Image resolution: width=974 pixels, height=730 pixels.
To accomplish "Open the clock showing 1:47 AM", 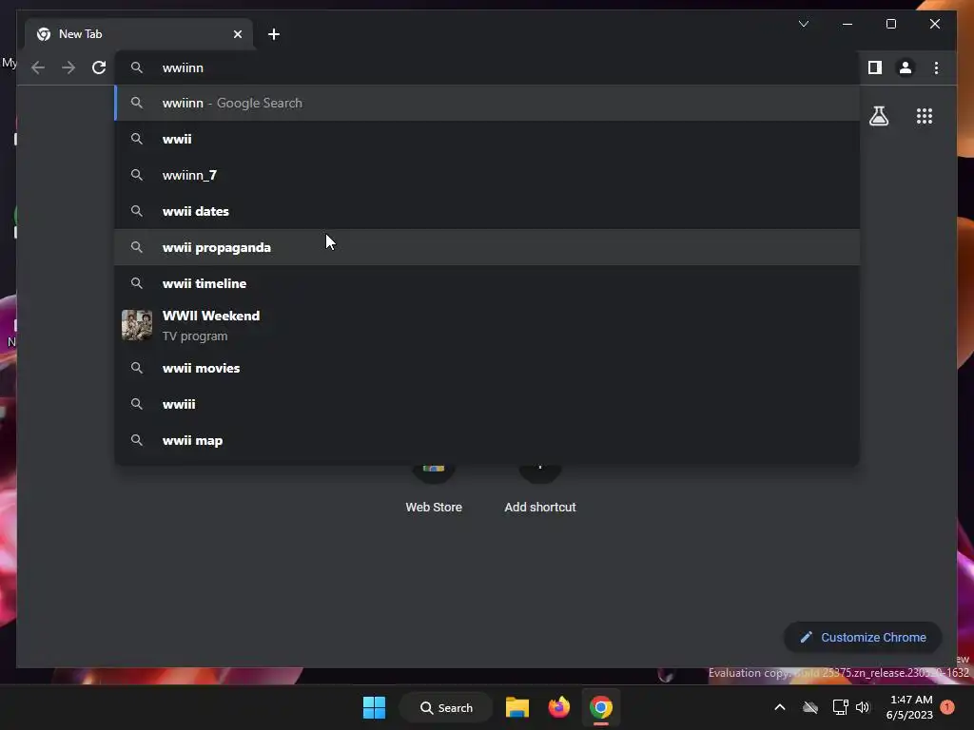I will pyautogui.click(x=910, y=707).
